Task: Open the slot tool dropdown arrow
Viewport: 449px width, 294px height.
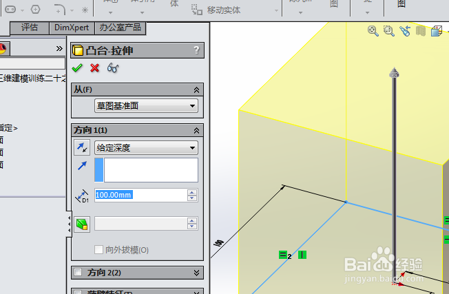Action: (22, 10)
